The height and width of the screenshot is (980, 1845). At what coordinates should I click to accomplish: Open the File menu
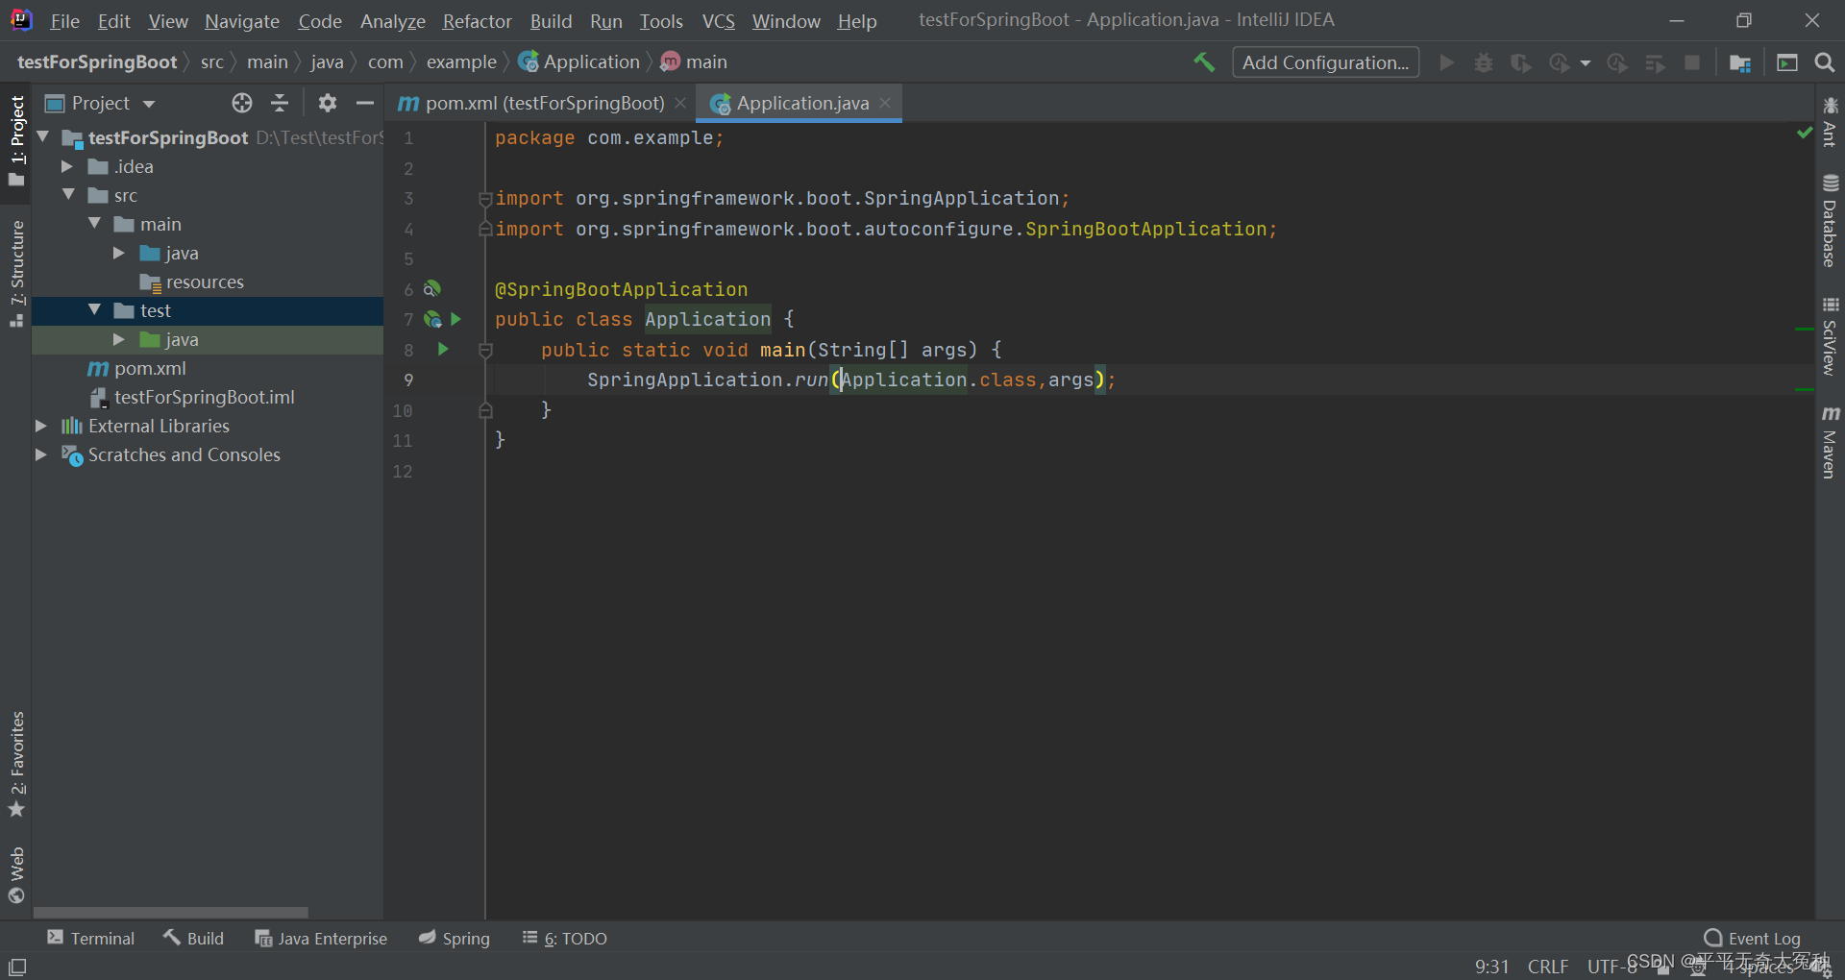pyautogui.click(x=64, y=21)
